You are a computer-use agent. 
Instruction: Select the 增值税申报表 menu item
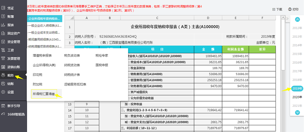(42, 56)
